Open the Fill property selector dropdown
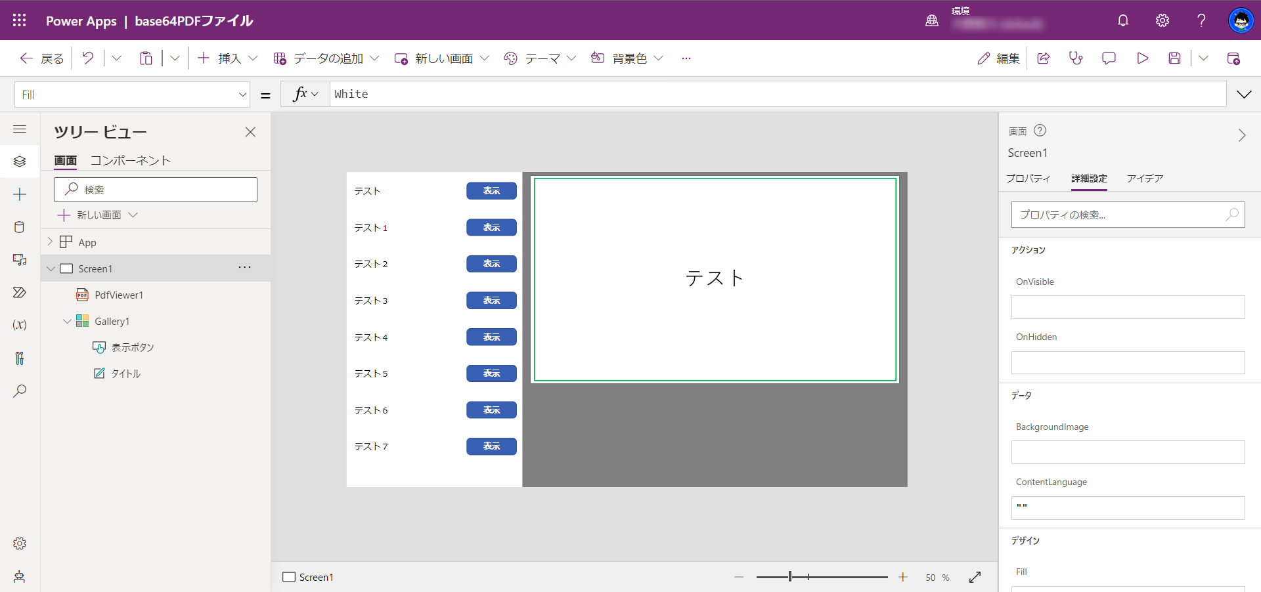 (131, 94)
